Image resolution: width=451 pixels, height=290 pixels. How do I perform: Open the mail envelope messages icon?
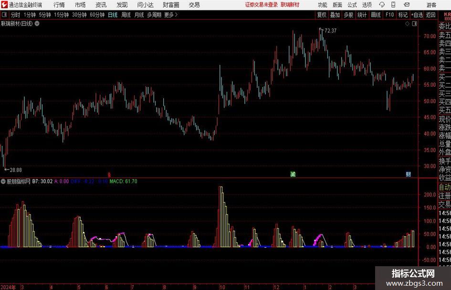(x=407, y=5)
